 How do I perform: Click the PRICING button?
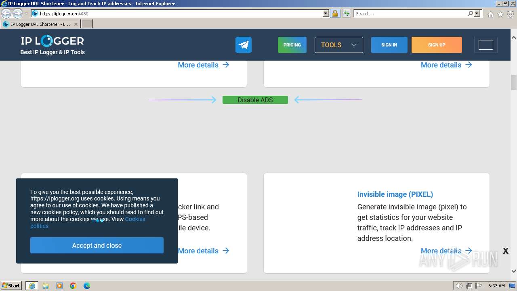coord(292,45)
